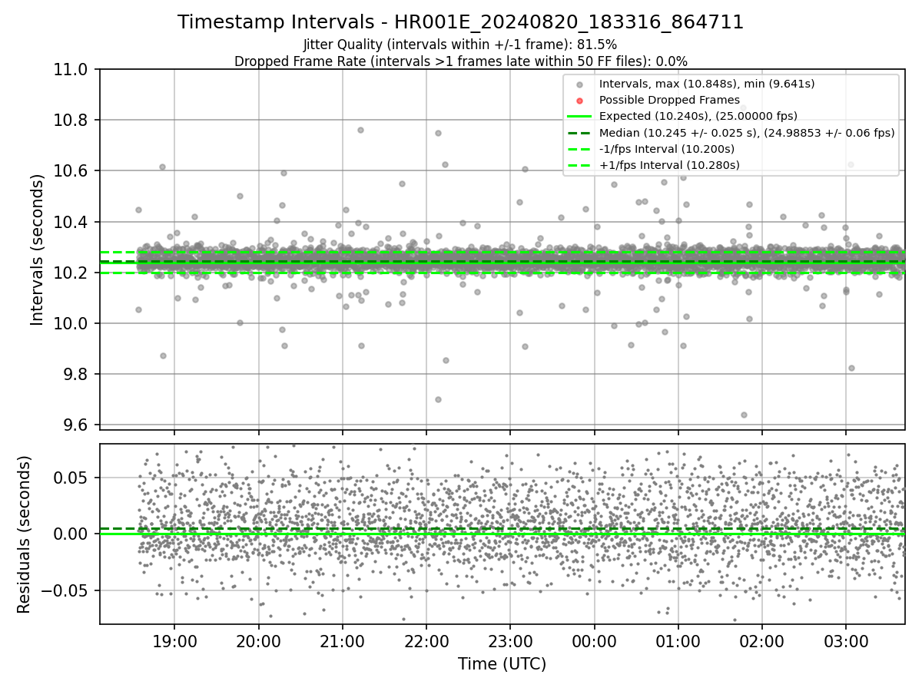Click the 'Time (UTC)' x-axis label
This screenshot has height=691, width=922.
tap(502, 664)
